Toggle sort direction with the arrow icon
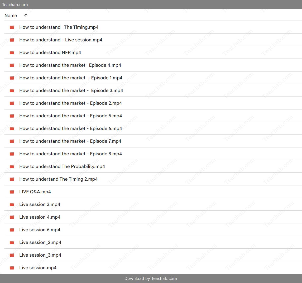 26,16
